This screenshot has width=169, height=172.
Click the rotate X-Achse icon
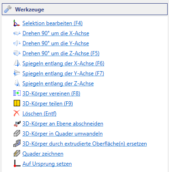tap(16, 33)
